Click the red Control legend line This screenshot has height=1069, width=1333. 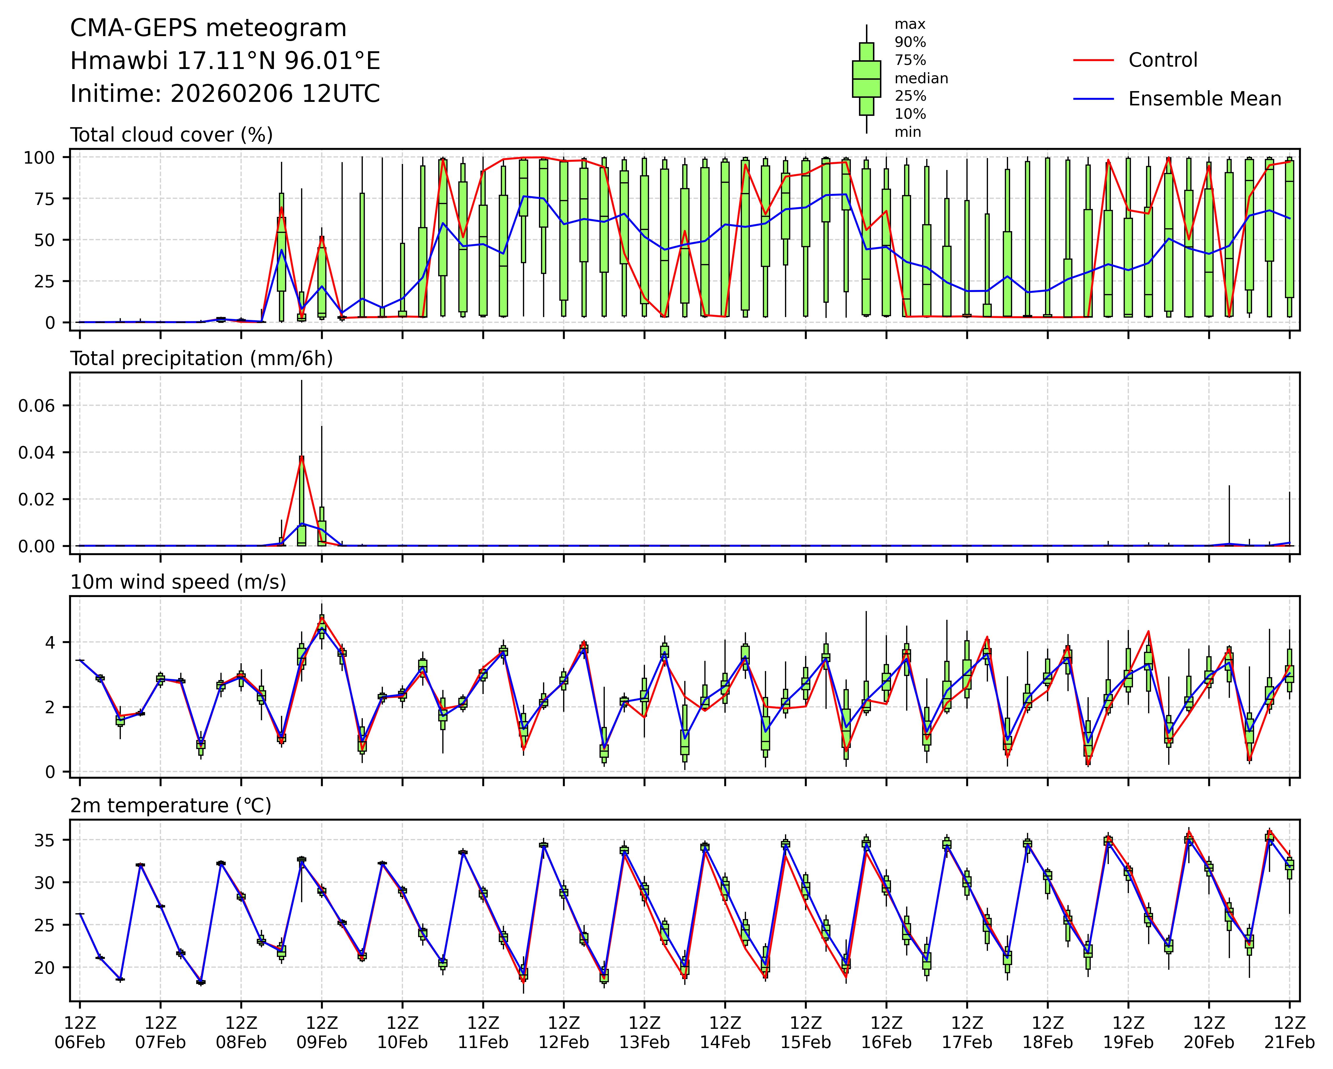[x=1093, y=61]
